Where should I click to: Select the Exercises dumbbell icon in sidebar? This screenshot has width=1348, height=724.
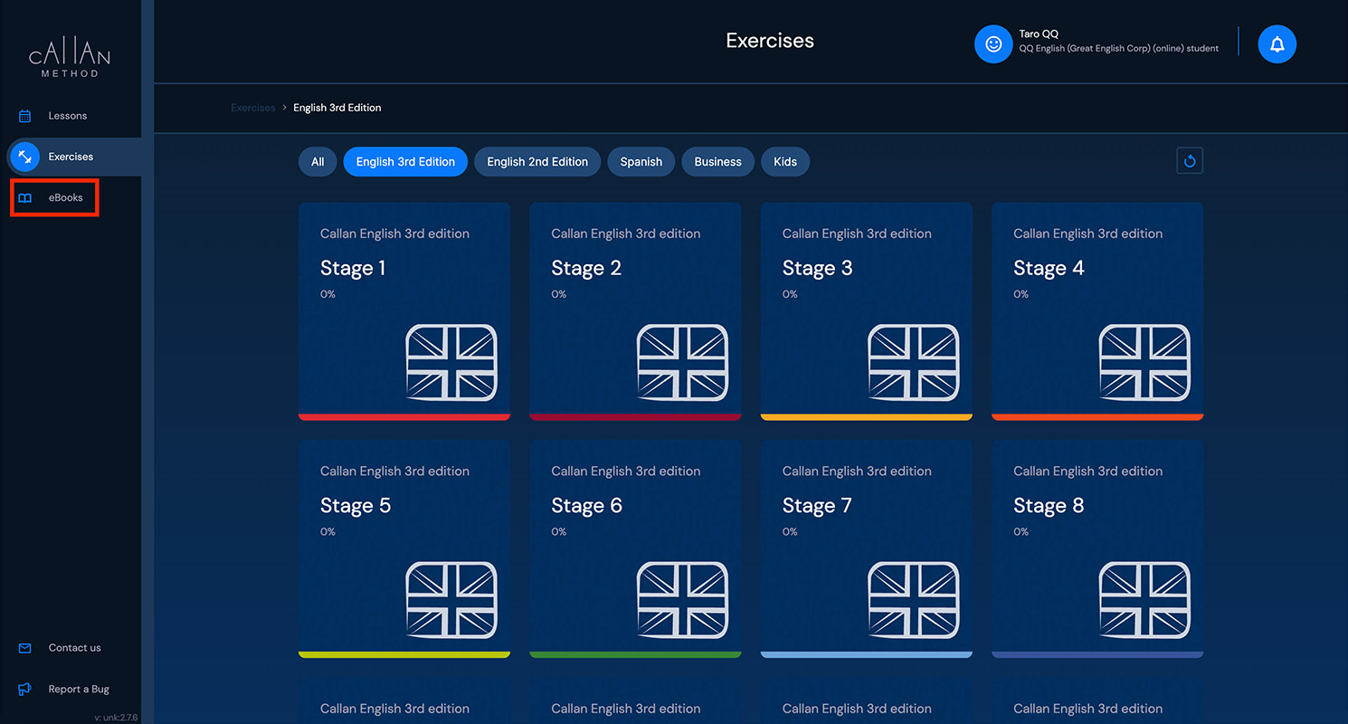point(25,157)
